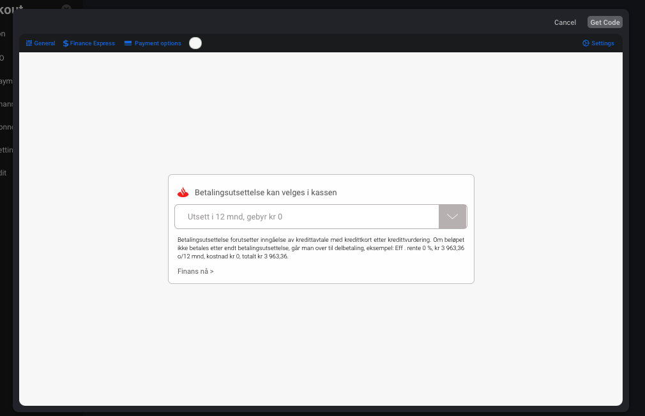Open the Payment options tab
645x416 pixels.
coord(153,43)
